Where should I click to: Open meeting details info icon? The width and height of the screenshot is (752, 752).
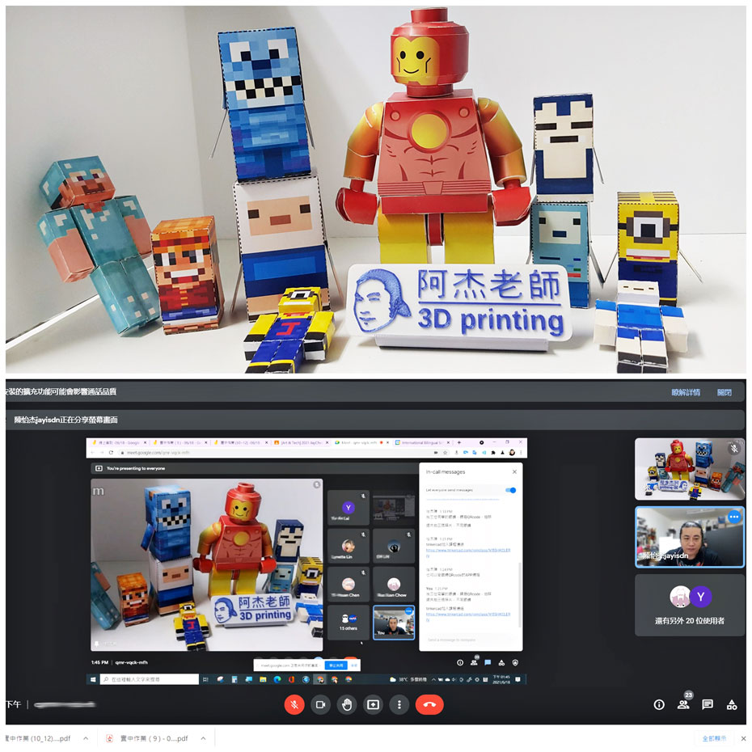click(659, 704)
